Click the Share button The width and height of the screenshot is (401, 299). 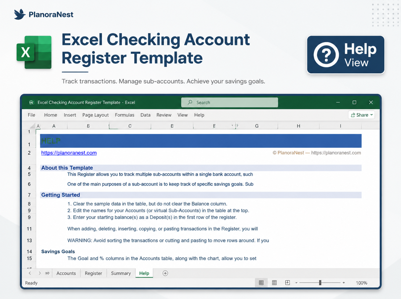[x=361, y=115]
